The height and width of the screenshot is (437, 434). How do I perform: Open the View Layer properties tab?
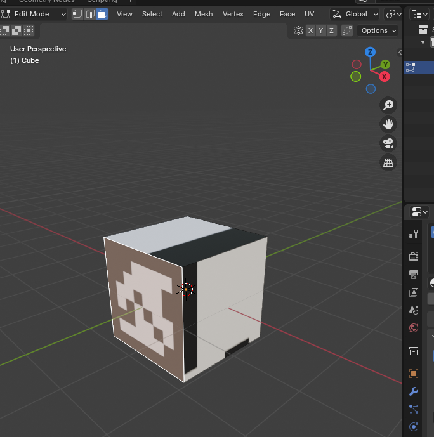[414, 292]
